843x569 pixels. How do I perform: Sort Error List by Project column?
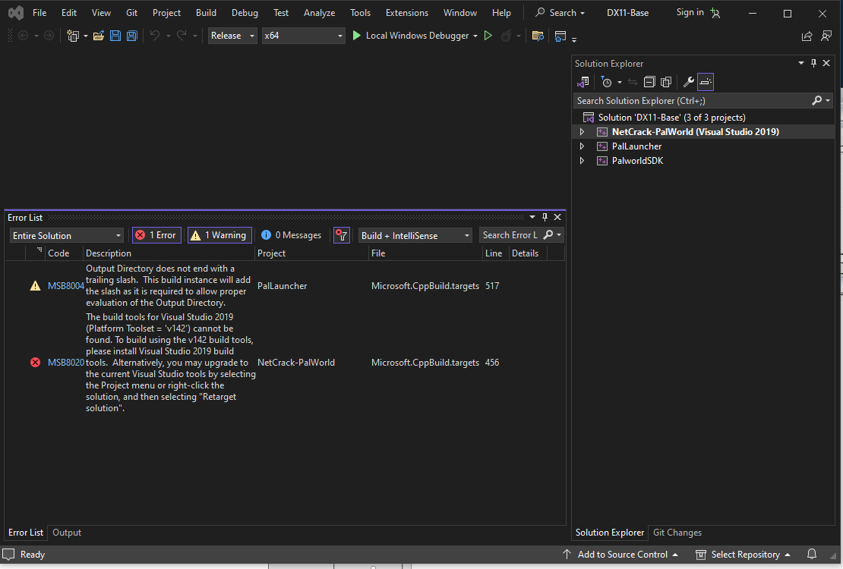pyautogui.click(x=312, y=253)
